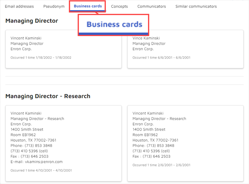Click cell number in the 2/6/2001 card
249x184 pixels.
(x=151, y=151)
